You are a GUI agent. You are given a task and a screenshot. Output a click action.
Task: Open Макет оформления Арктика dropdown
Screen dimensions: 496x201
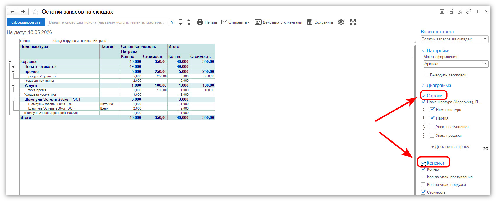pos(485,64)
